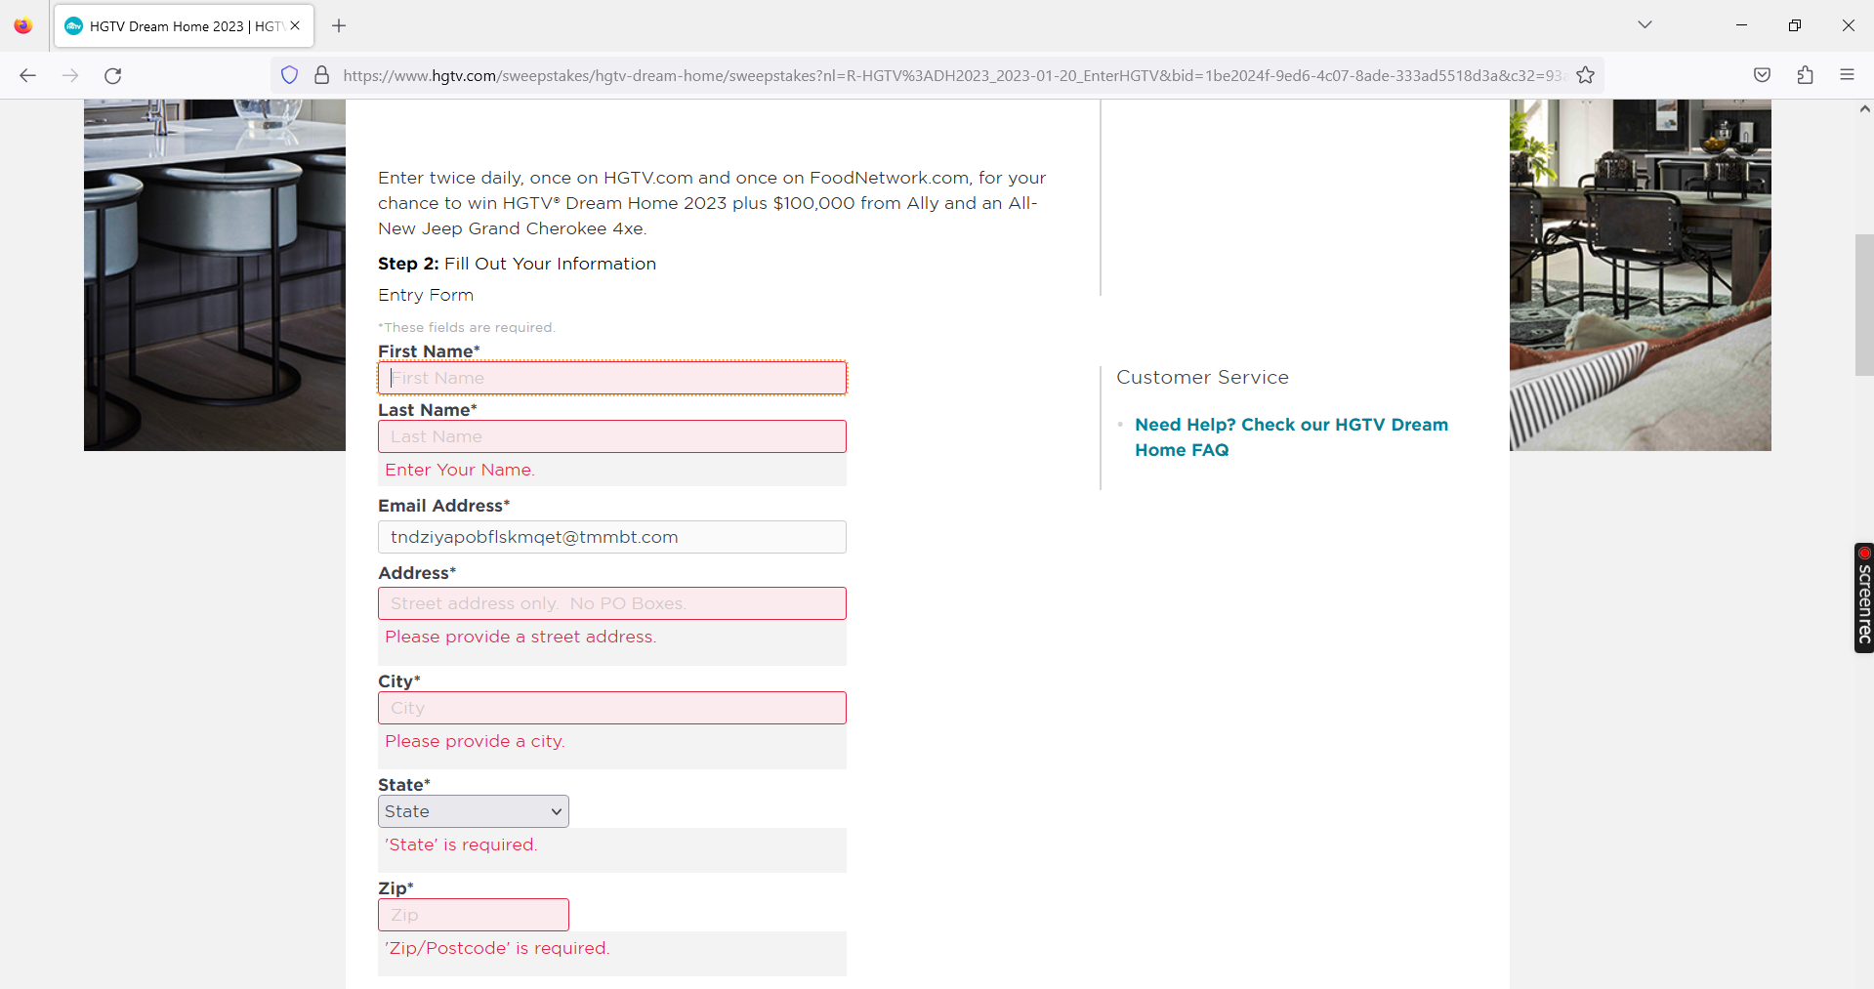Open the tracking protection shield

coord(289,75)
